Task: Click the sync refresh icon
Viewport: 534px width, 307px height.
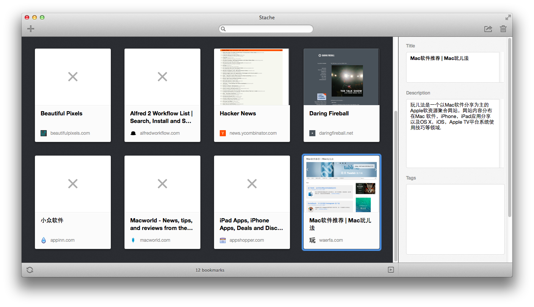Action: pyautogui.click(x=30, y=270)
